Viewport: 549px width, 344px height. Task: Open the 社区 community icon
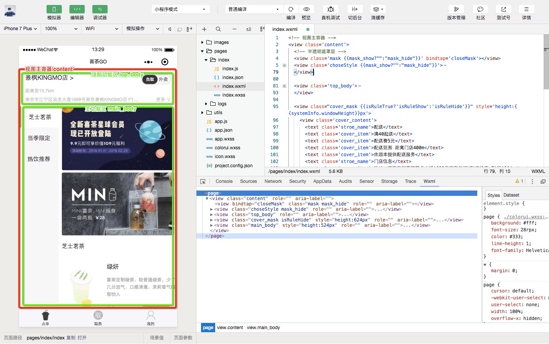(480, 9)
